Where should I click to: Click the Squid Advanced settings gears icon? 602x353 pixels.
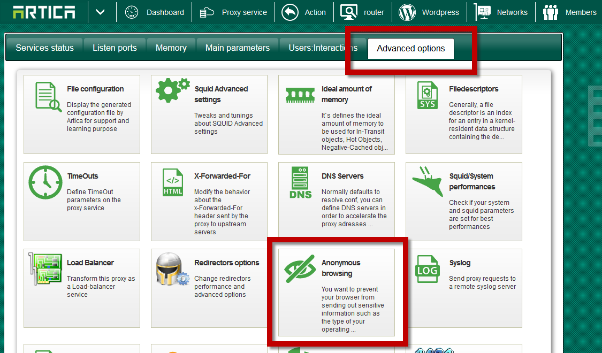(173, 90)
